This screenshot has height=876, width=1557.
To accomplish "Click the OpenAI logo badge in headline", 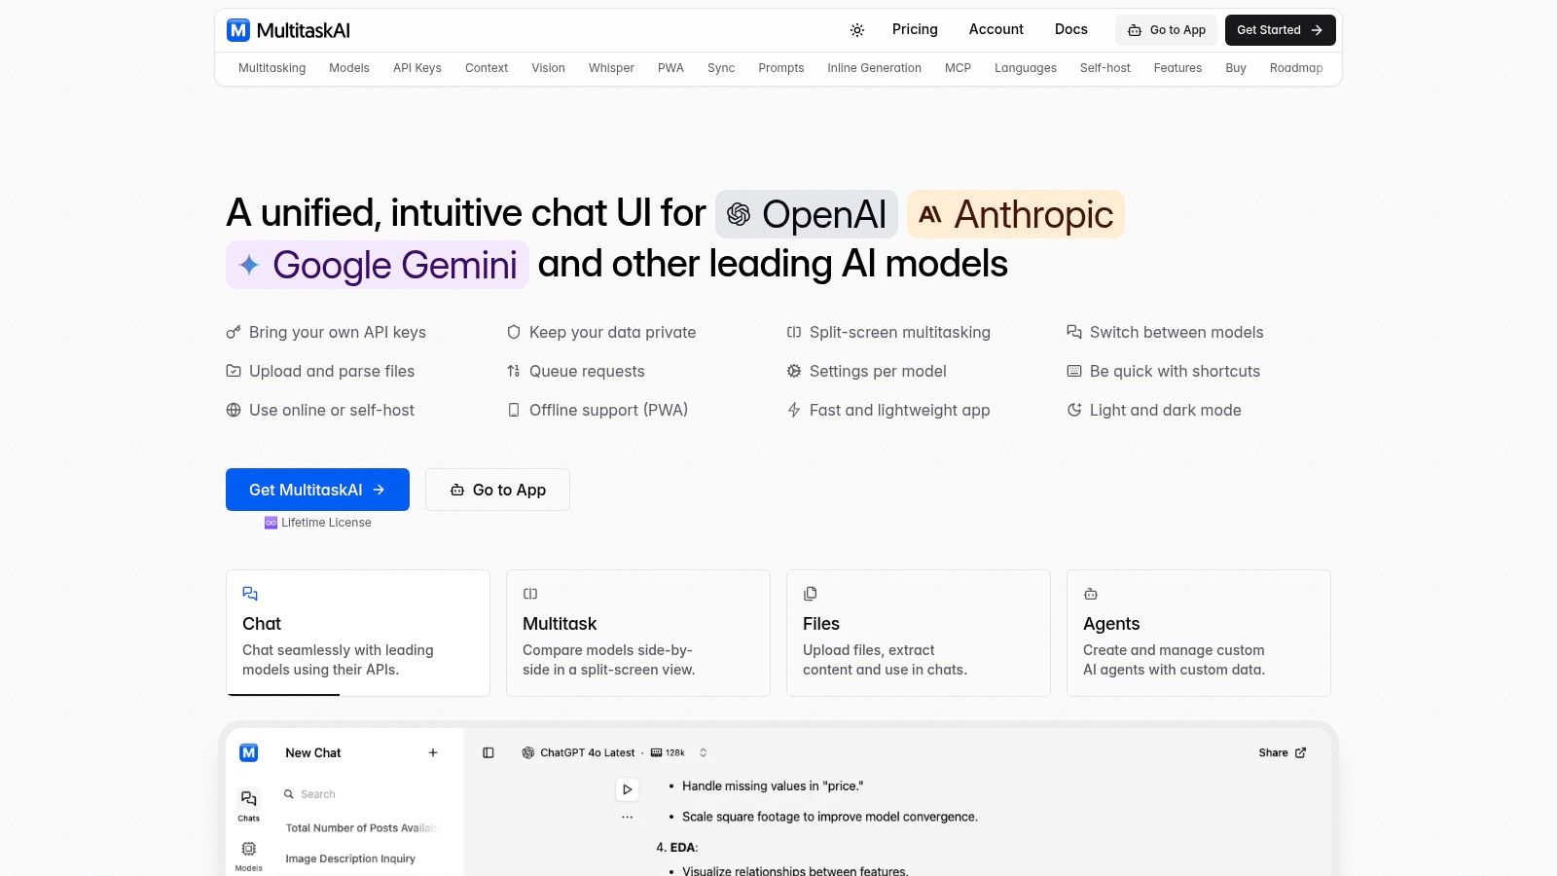I will [x=807, y=214].
